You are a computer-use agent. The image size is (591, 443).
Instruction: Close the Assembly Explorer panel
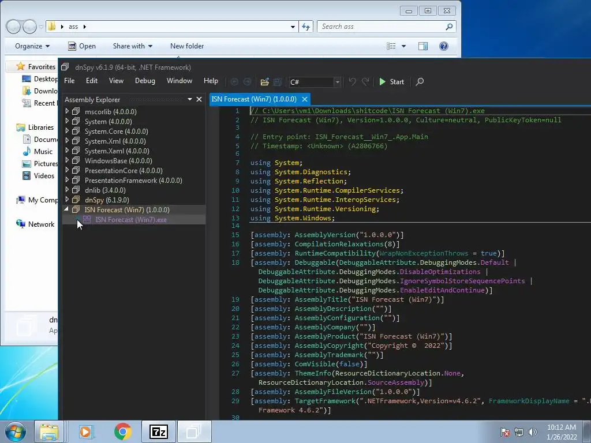(x=199, y=99)
